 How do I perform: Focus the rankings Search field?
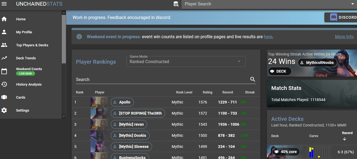tap(162, 79)
